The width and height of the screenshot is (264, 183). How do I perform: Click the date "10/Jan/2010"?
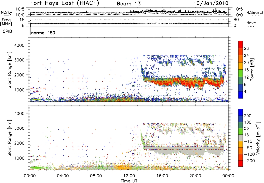[x=211, y=3]
